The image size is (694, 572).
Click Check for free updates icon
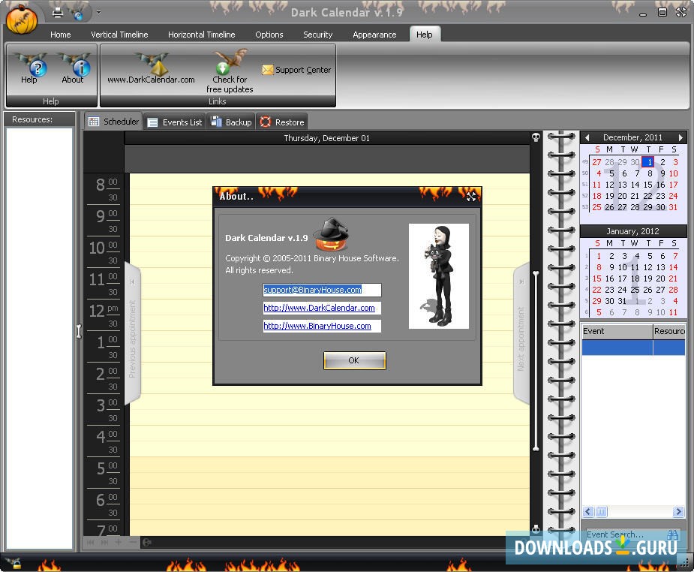click(x=230, y=72)
